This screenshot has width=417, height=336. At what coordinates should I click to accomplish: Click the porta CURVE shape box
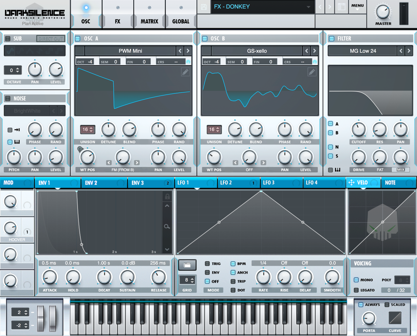[x=395, y=318]
